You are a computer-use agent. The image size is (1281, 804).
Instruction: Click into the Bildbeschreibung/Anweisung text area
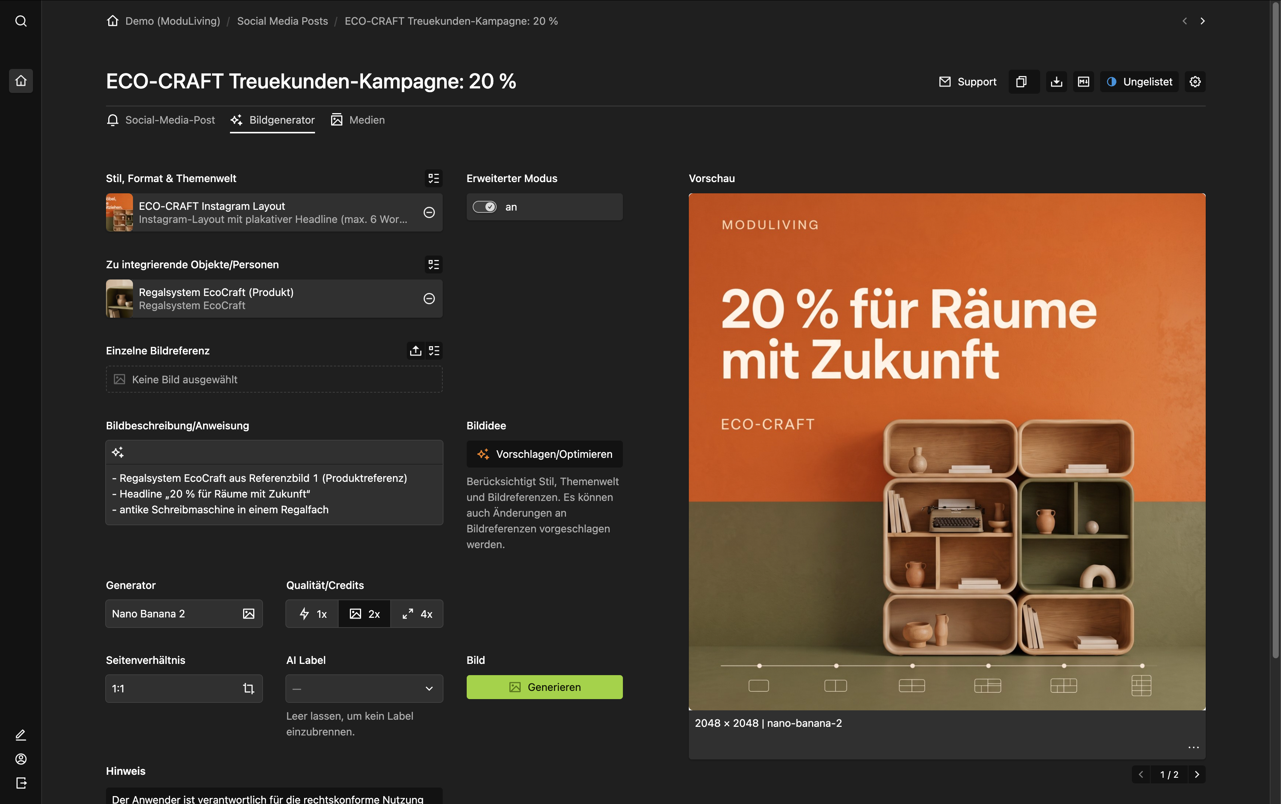pyautogui.click(x=274, y=495)
